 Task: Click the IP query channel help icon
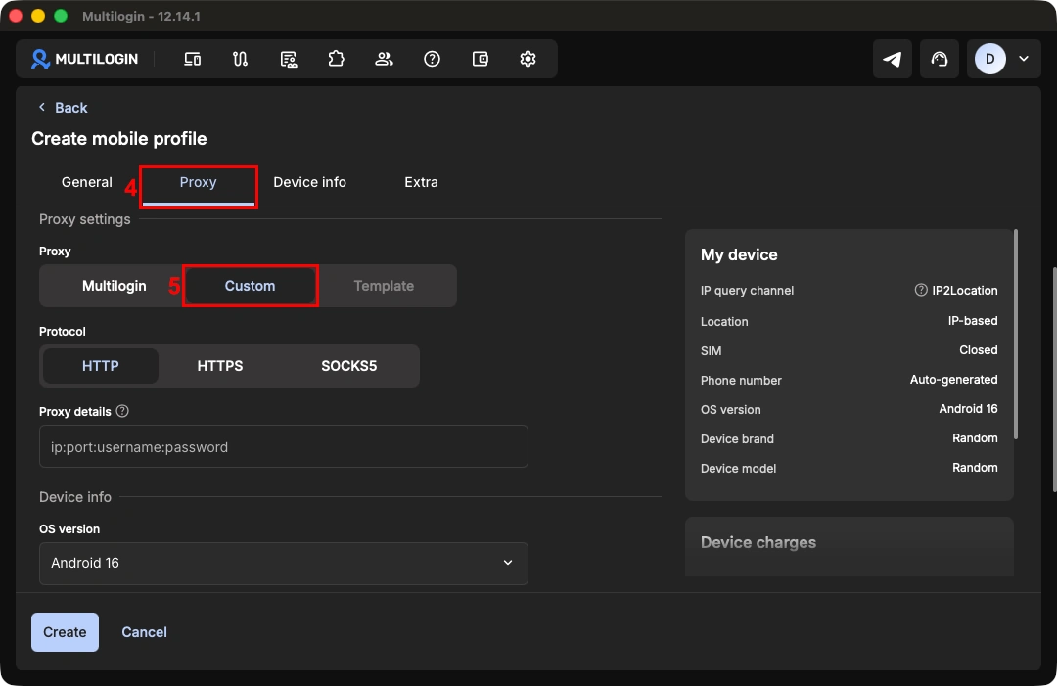pos(920,290)
